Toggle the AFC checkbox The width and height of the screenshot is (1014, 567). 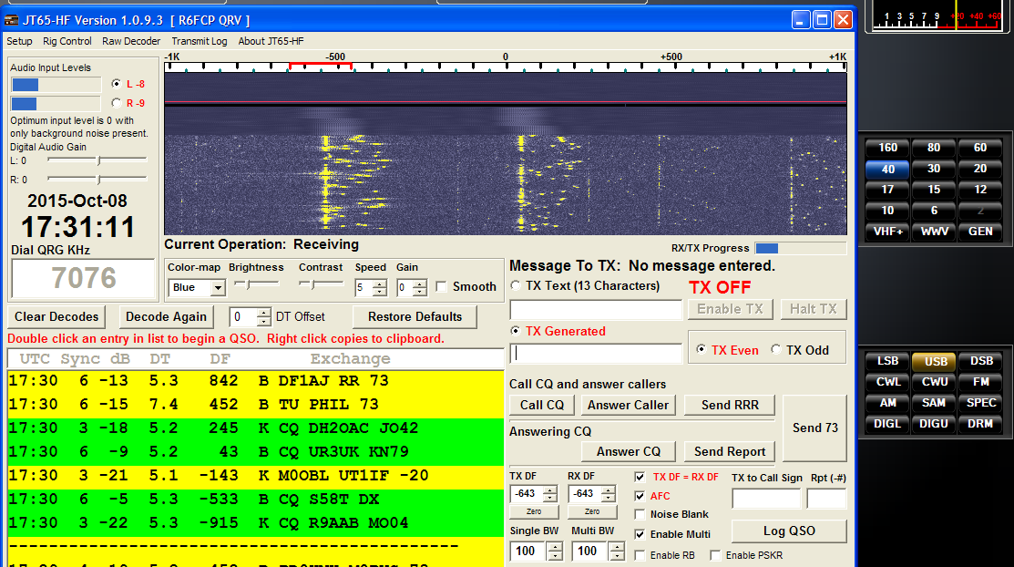[x=640, y=496]
